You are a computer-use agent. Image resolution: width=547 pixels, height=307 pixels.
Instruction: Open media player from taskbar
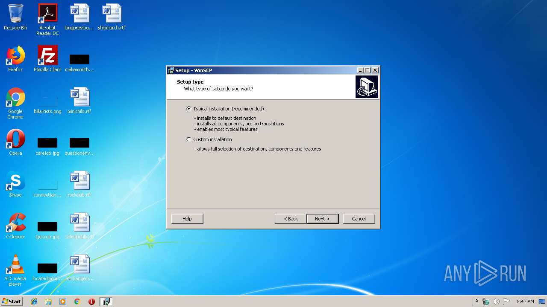pos(63,301)
